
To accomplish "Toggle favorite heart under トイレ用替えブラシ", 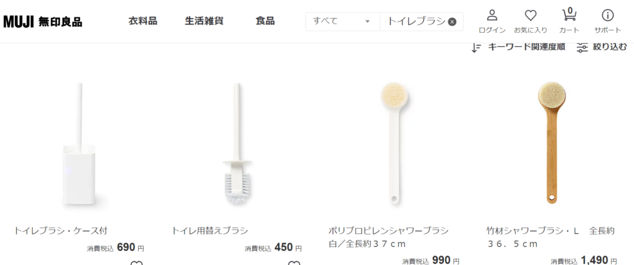I will tap(294, 263).
